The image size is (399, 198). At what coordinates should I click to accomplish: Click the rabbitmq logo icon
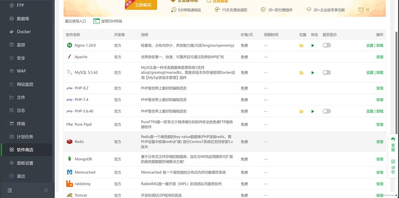(69, 184)
